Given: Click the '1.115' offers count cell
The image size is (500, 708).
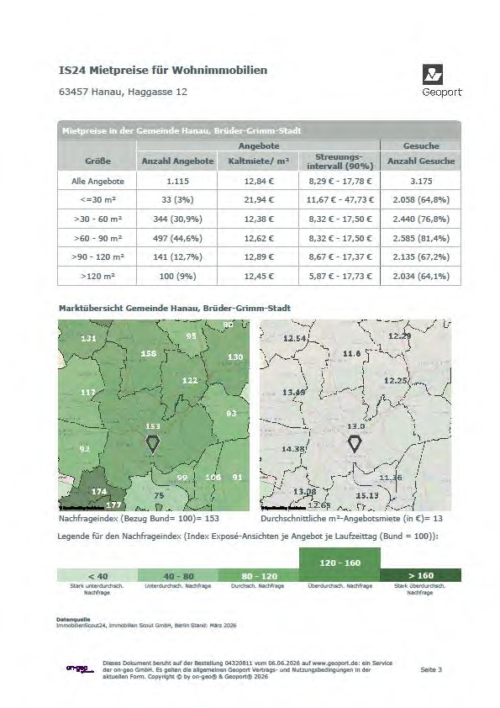Looking at the screenshot, I should point(177,181).
